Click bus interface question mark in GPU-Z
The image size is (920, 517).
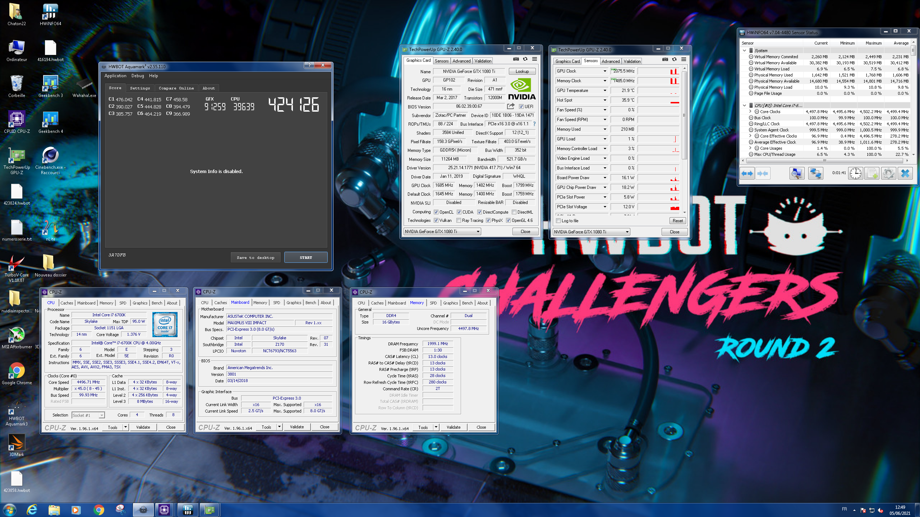pyautogui.click(x=534, y=124)
